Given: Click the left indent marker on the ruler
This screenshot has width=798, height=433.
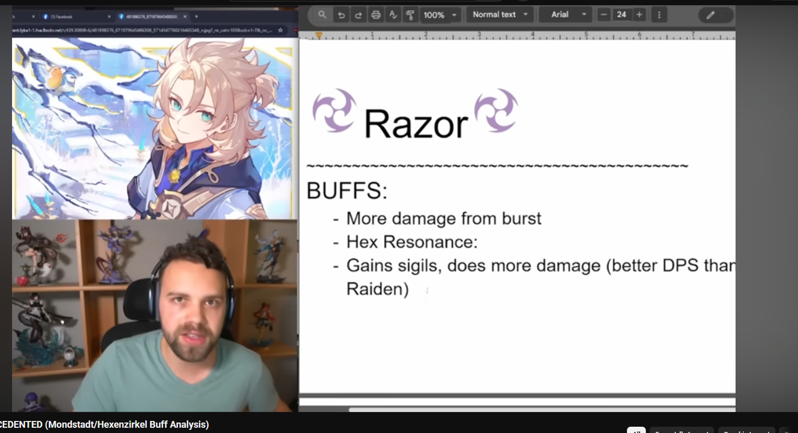Looking at the screenshot, I should pos(318,36).
